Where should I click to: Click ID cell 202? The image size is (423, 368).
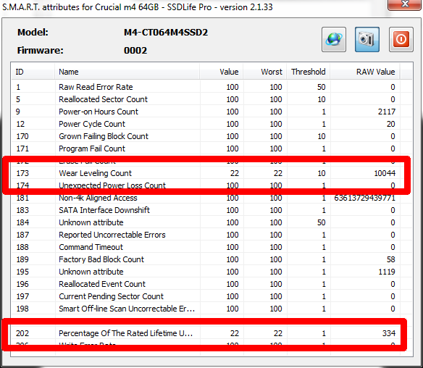point(22,333)
